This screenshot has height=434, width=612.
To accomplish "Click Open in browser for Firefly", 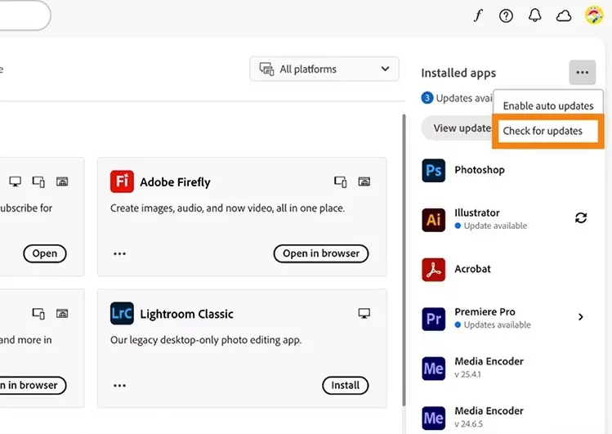I will [321, 254].
